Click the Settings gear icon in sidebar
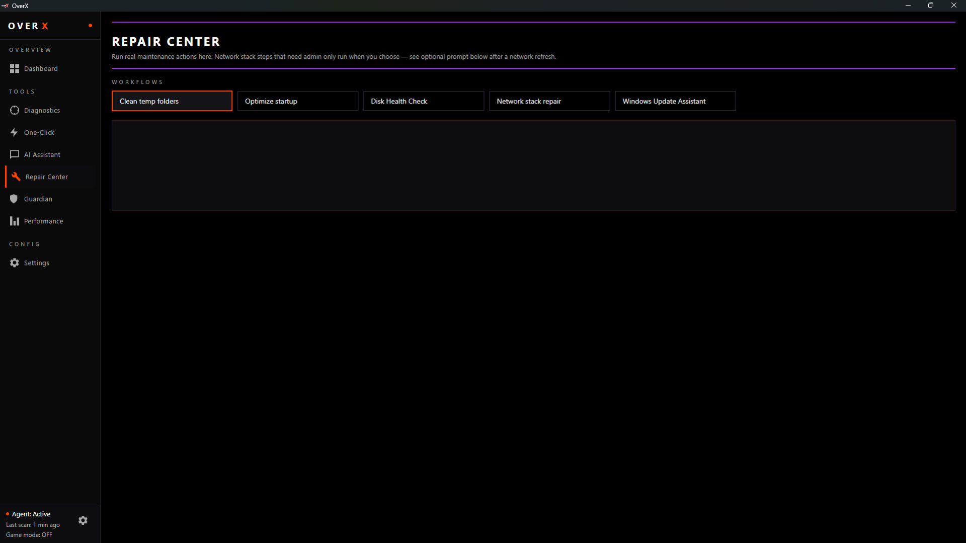 pos(14,262)
